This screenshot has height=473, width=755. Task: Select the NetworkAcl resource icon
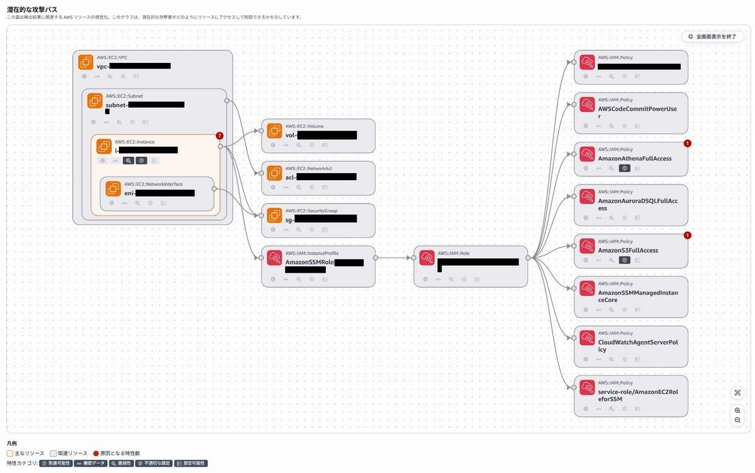tap(274, 173)
